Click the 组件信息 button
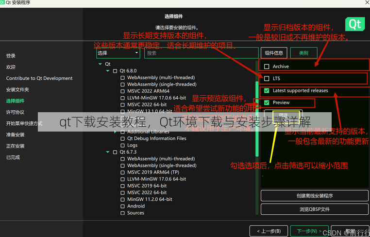370x237 pixels. 274,53
